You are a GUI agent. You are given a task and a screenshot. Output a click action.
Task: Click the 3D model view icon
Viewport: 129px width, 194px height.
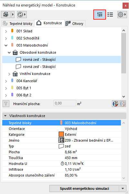click(6, 15)
